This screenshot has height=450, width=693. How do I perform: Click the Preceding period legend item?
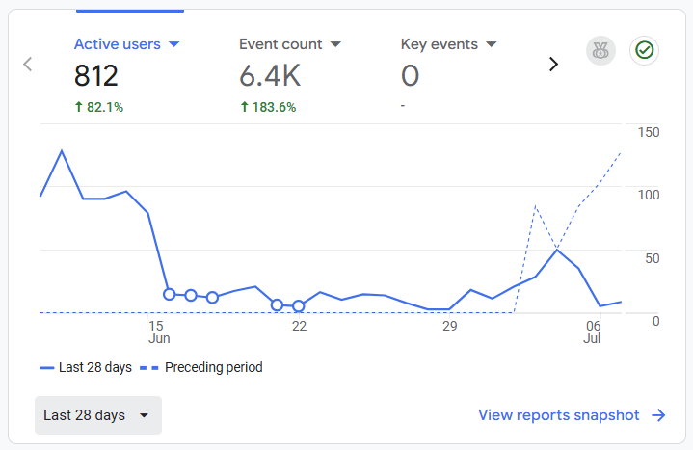click(202, 367)
